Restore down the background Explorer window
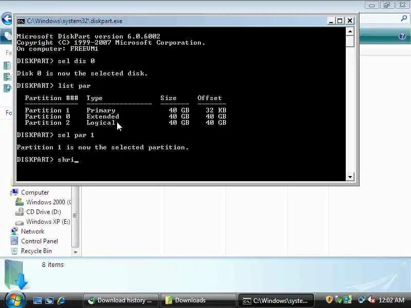 click(x=387, y=5)
